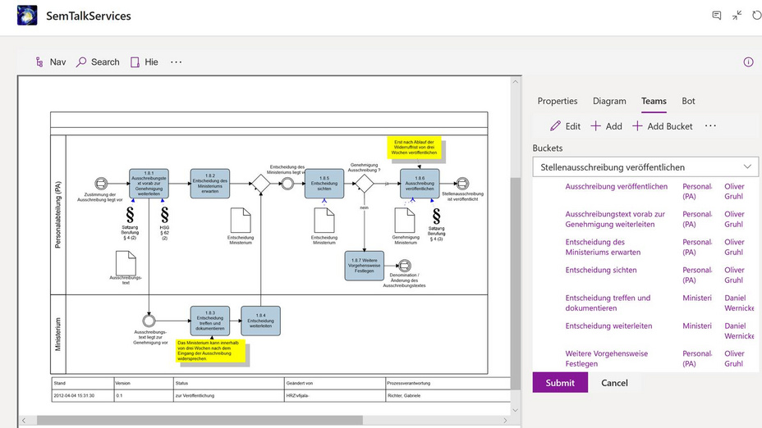The height and width of the screenshot is (428, 762).
Task: Open task Entscheidung weiterleiten
Action: point(608,326)
